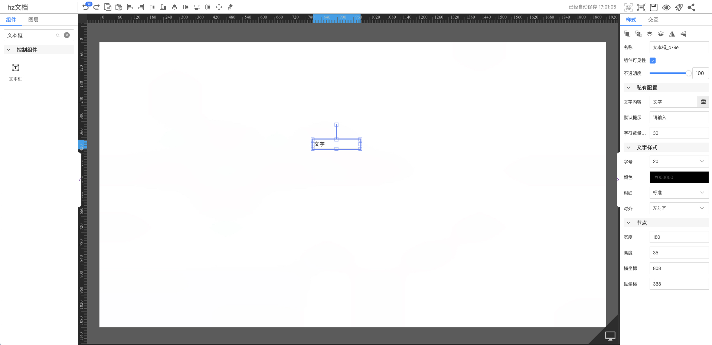This screenshot has width=712, height=345.
Task: Open the 粗细 font weight dropdown
Action: pos(679,193)
